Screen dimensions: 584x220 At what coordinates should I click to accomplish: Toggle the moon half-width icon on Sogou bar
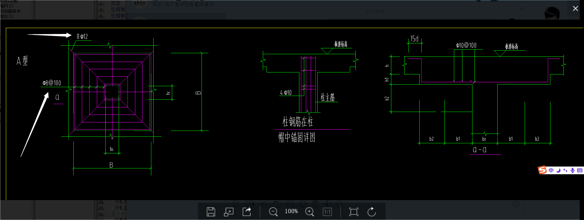(x=558, y=170)
